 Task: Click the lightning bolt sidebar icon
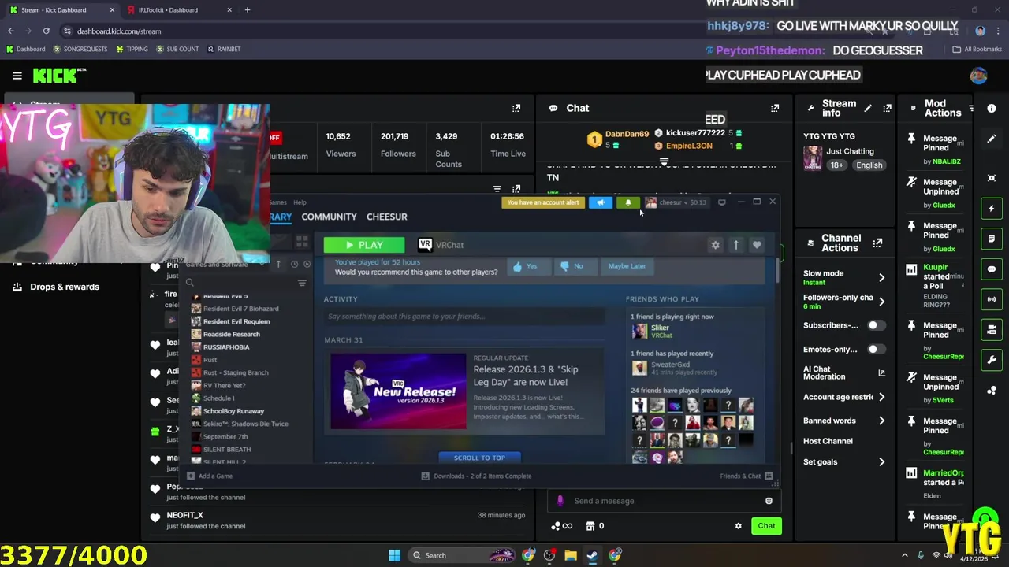(x=992, y=209)
